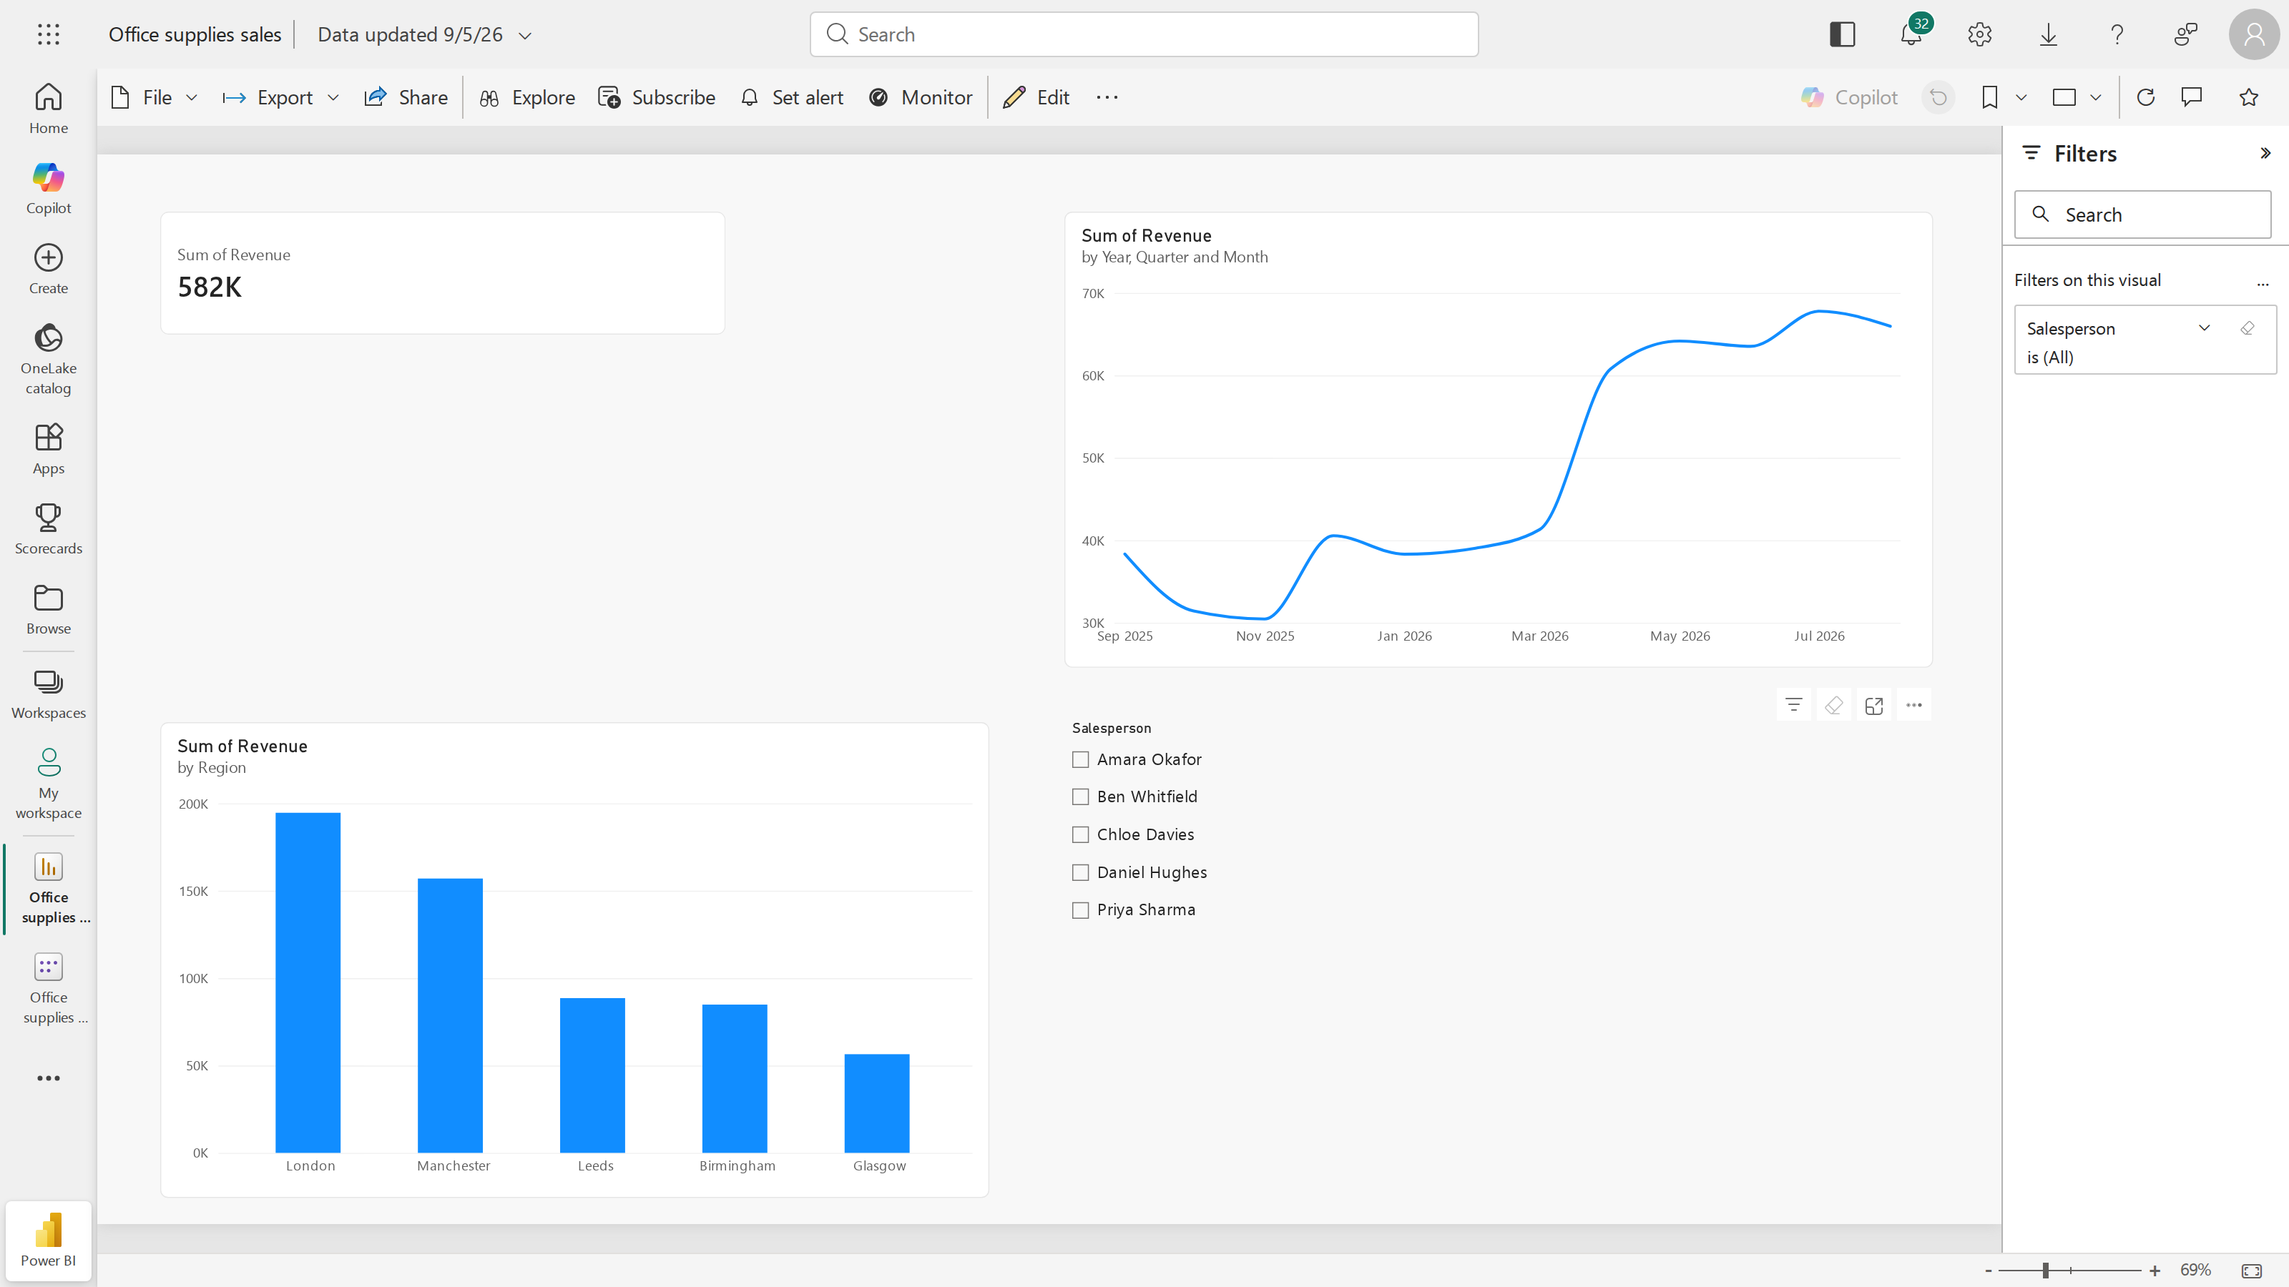The width and height of the screenshot is (2289, 1287).
Task: Click the Office supplies sales report title
Action: (195, 34)
